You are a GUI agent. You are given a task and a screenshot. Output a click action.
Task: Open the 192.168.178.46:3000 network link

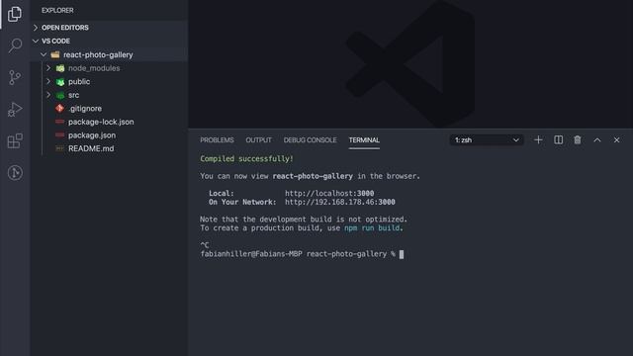coord(340,202)
